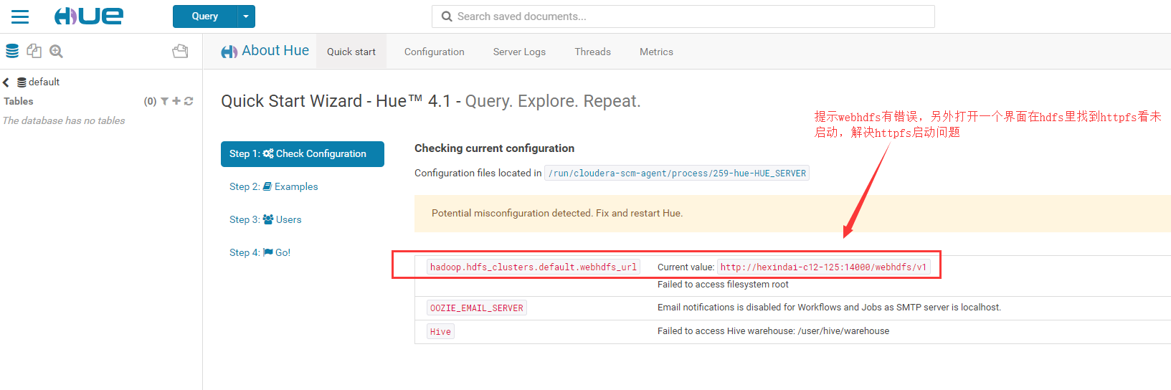Click the Query button

point(204,16)
